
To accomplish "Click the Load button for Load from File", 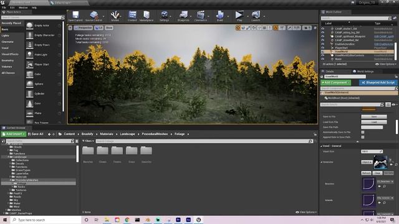I will coord(374,122).
